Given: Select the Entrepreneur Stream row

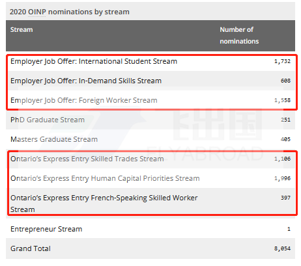Looking at the screenshot, I should [x=150, y=229].
